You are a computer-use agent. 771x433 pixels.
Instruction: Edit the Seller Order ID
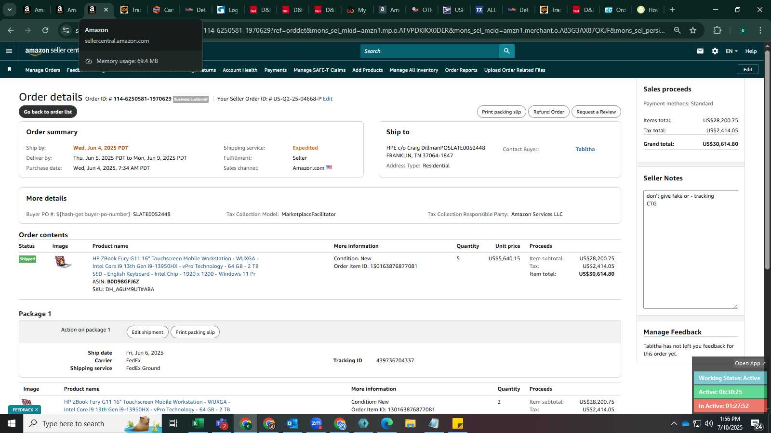pyautogui.click(x=328, y=99)
